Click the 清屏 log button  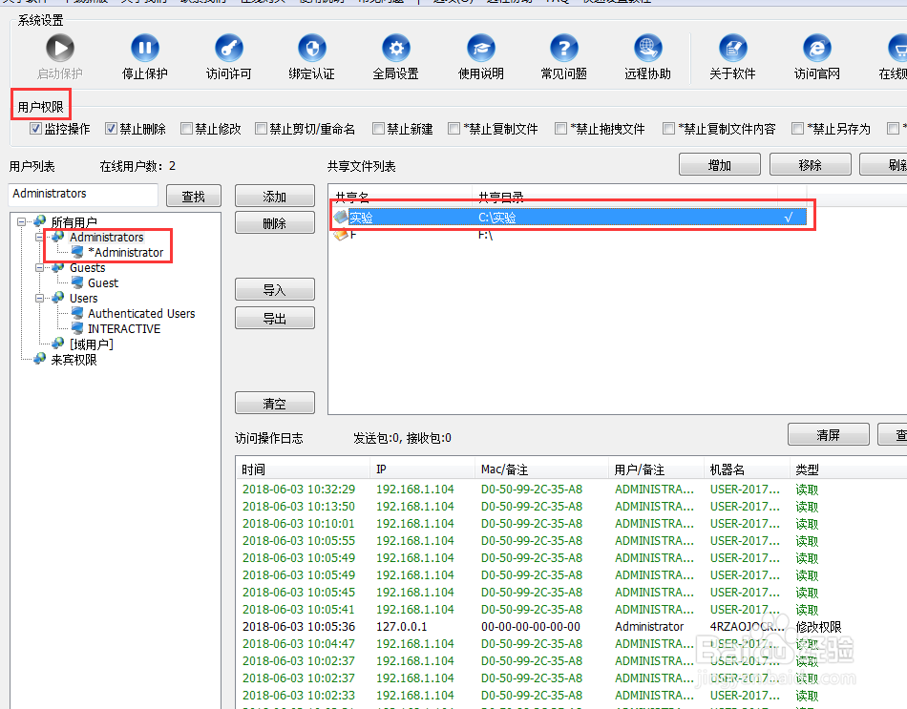pyautogui.click(x=829, y=434)
